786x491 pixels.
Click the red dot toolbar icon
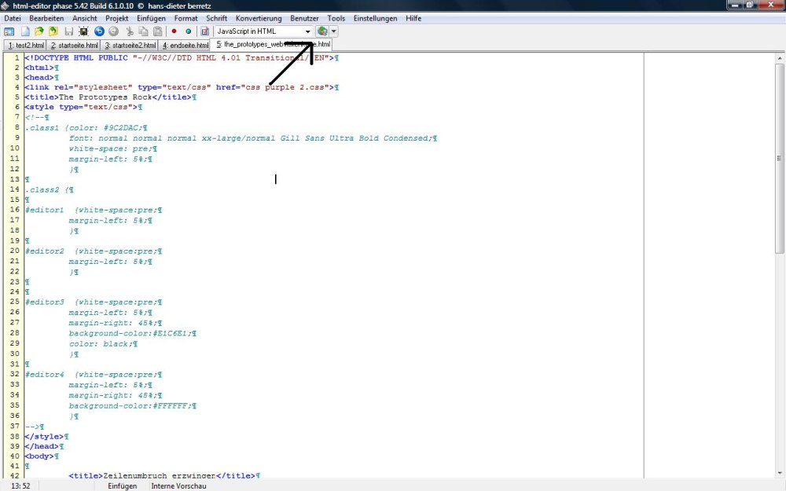(x=174, y=31)
